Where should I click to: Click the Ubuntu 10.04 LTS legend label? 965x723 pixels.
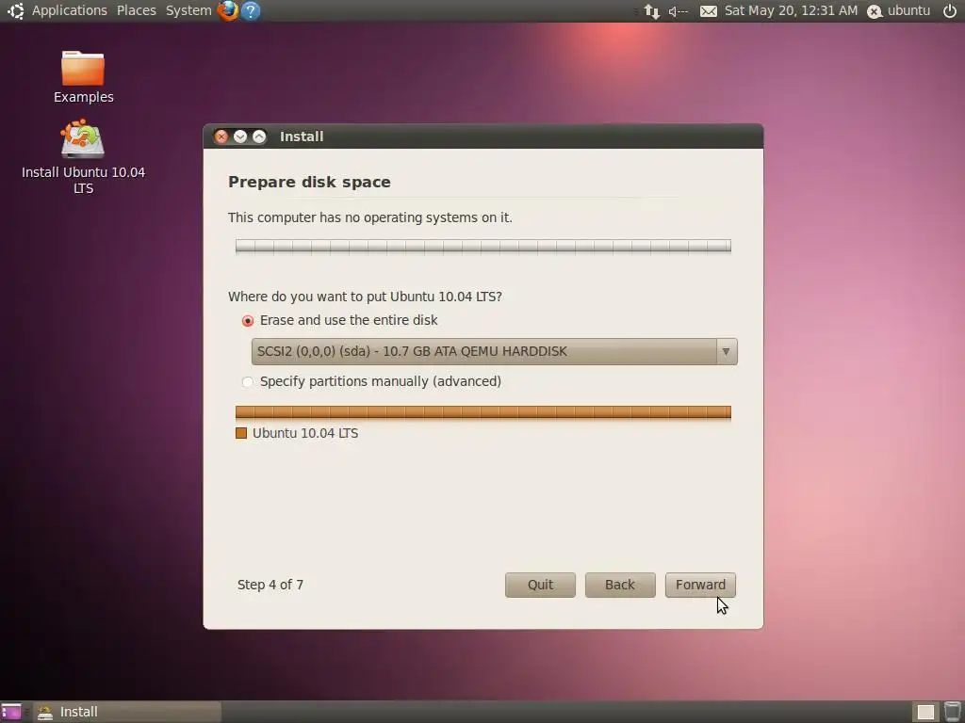click(305, 433)
